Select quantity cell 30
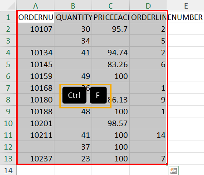Viewport: 204px width, 175px height. click(x=73, y=29)
